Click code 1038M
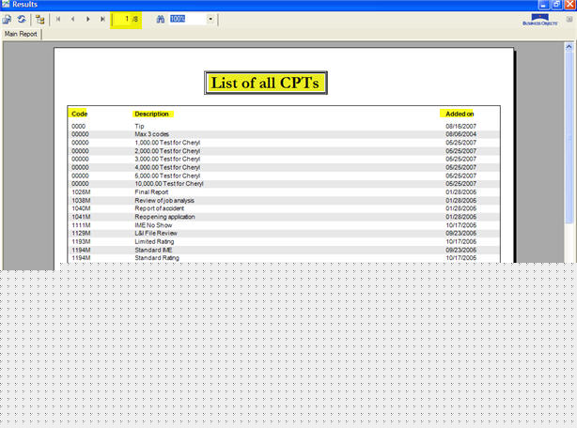 (x=81, y=201)
